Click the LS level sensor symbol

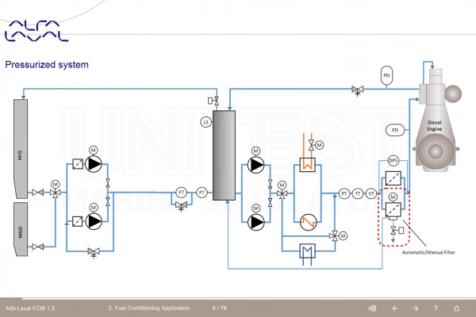pos(205,122)
